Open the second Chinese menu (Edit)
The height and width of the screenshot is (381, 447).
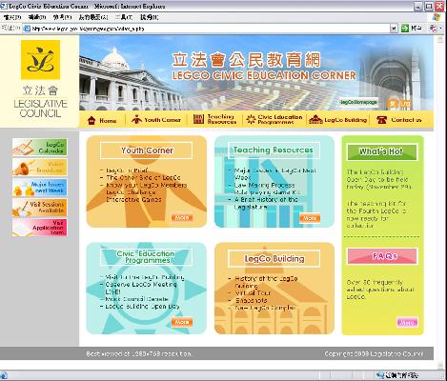tap(37, 17)
